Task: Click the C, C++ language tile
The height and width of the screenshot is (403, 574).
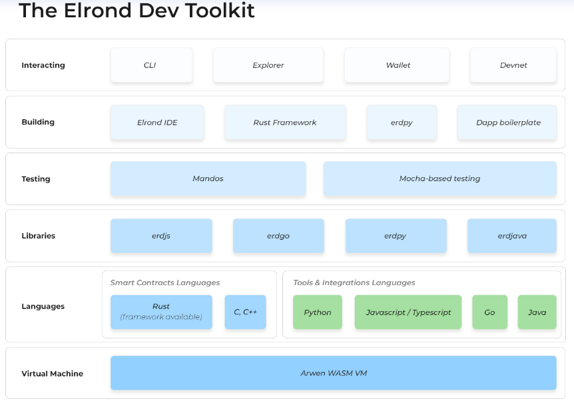Action: (x=245, y=312)
